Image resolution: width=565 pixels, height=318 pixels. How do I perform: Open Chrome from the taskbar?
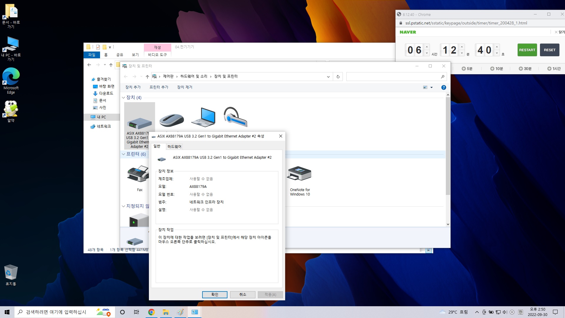pos(151,312)
